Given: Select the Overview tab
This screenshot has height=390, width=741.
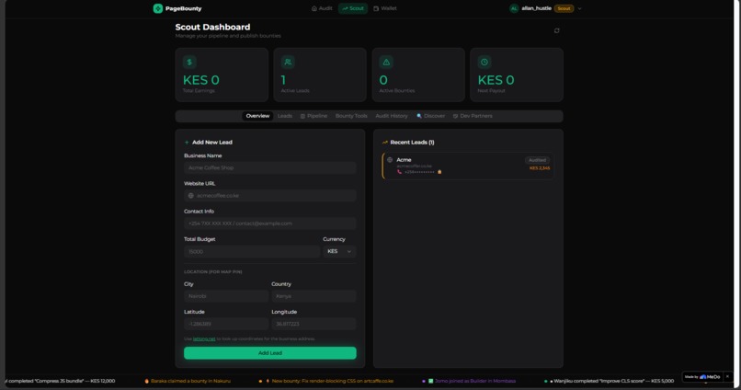Looking at the screenshot, I should (x=257, y=116).
